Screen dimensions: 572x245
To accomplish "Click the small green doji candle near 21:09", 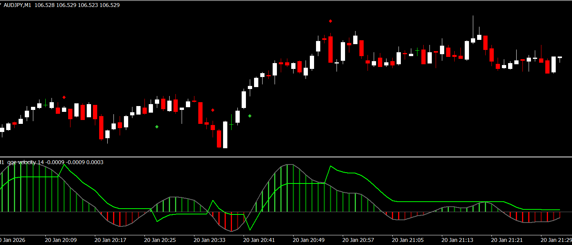I will pos(417,50).
